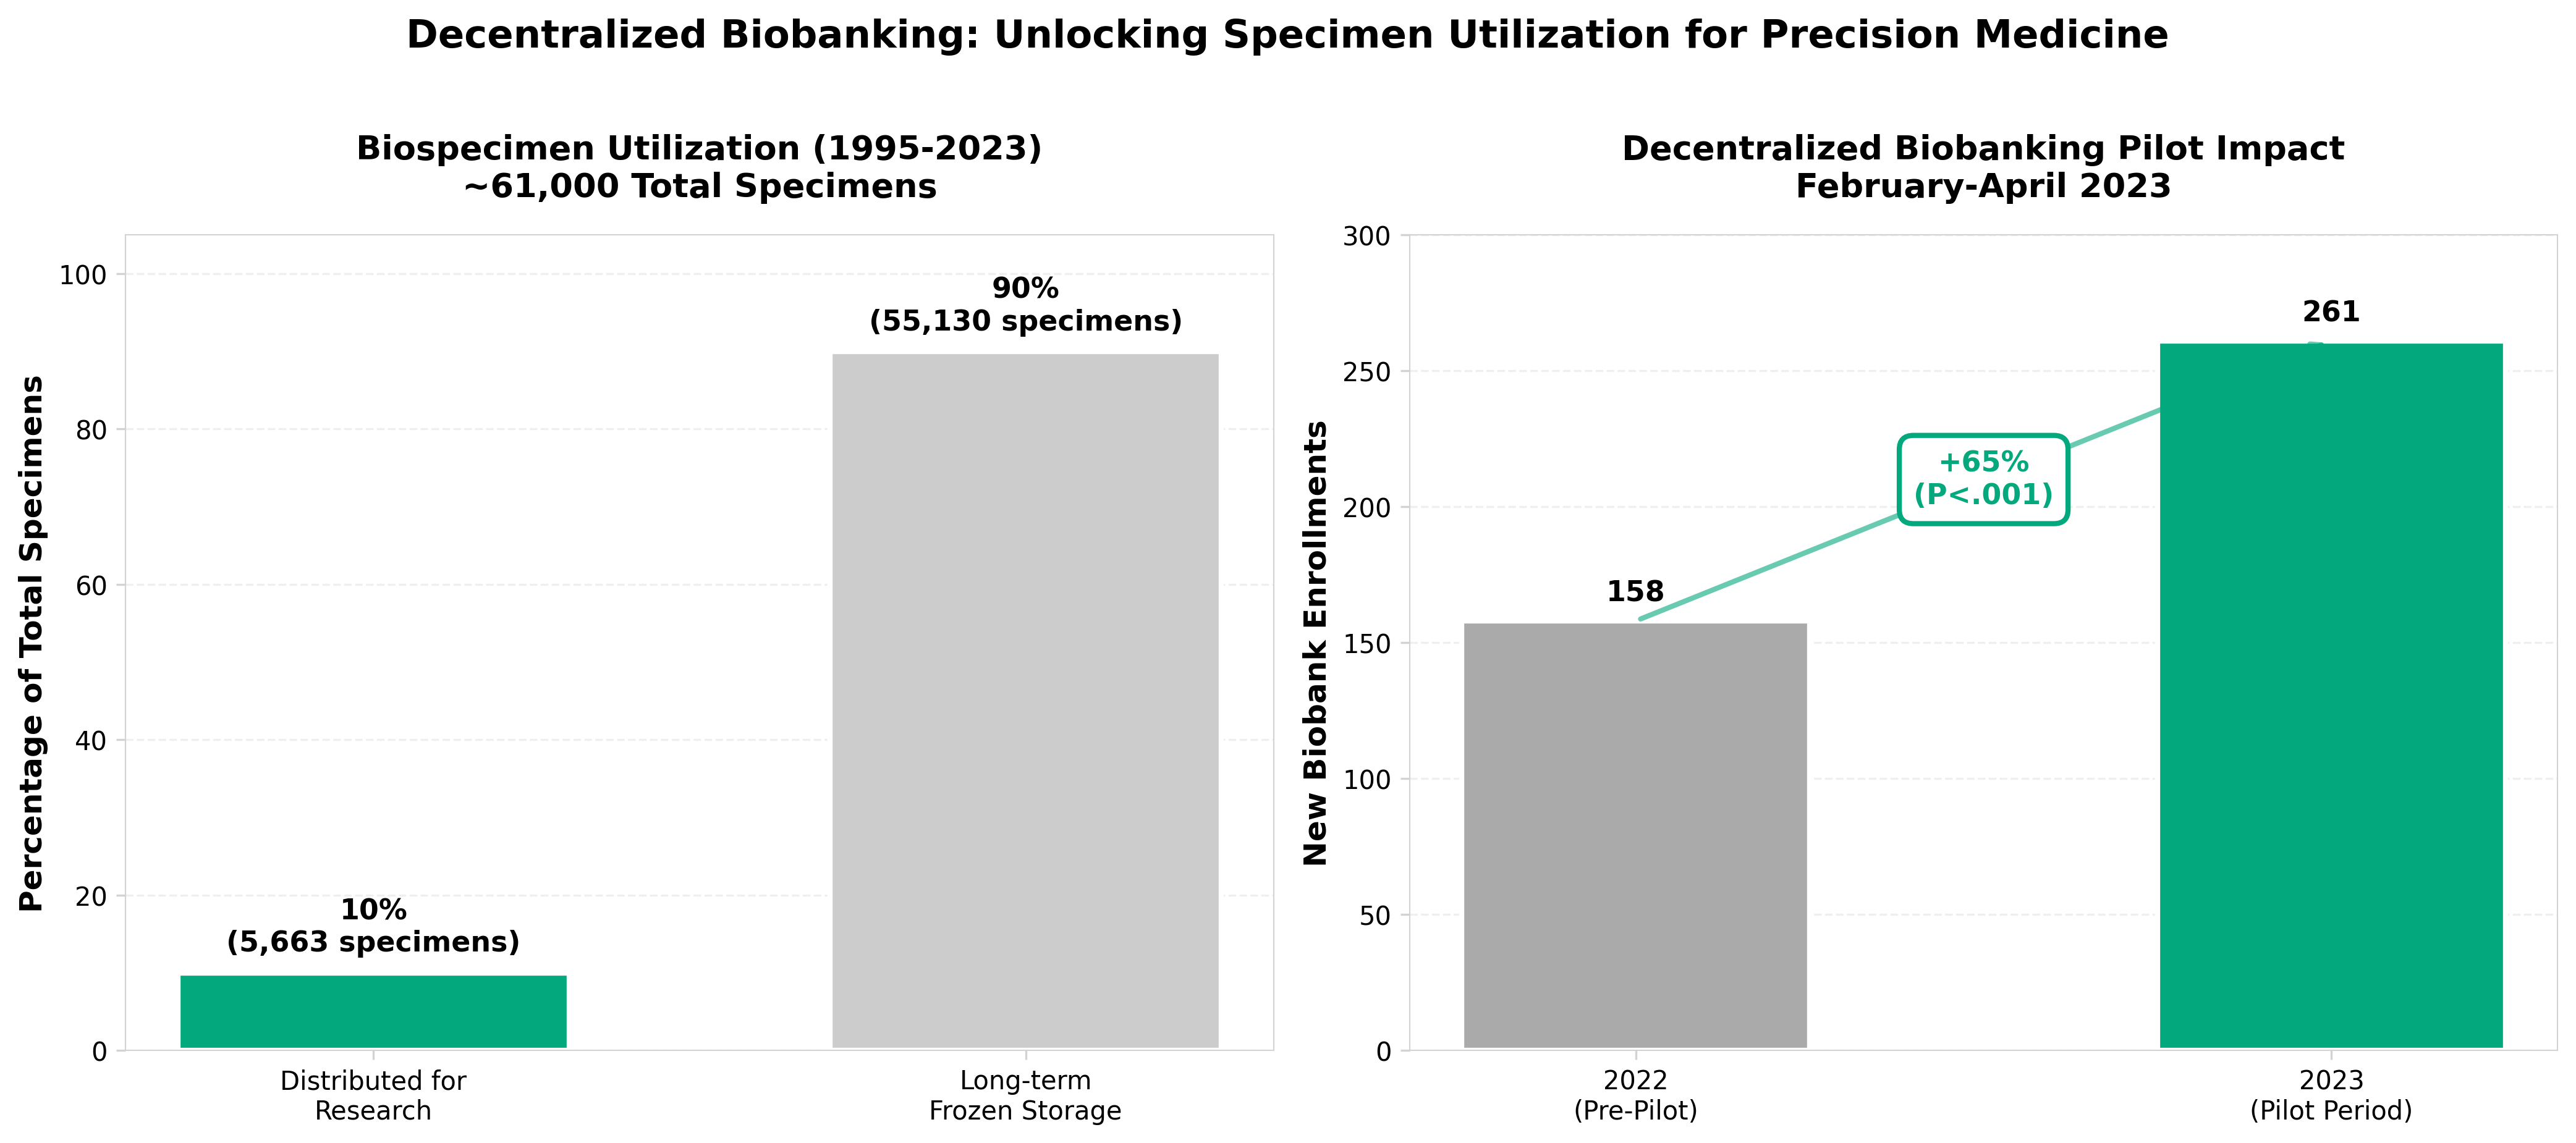Viewport: 2576px width, 1143px height.
Task: Click the gray Long-term Frozen Storage bar
Action: 1025,700
